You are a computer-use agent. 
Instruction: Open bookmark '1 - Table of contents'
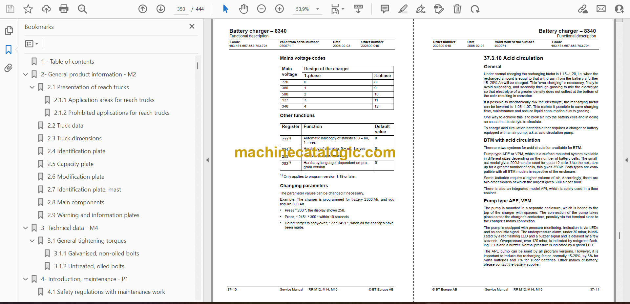67,62
